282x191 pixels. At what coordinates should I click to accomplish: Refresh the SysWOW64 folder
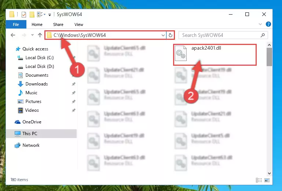170,35
